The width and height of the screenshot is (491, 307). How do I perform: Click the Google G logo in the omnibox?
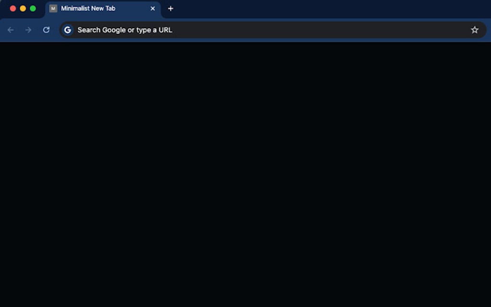(67, 29)
